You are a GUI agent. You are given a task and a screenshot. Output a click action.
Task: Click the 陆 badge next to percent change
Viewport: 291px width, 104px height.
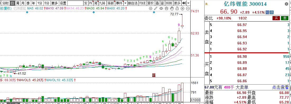[267, 12]
